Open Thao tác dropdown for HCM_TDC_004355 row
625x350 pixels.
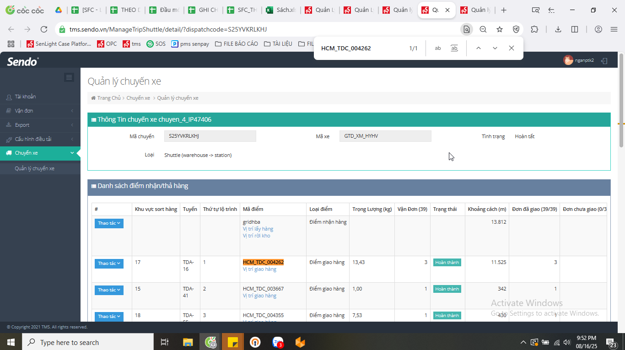coord(109,317)
